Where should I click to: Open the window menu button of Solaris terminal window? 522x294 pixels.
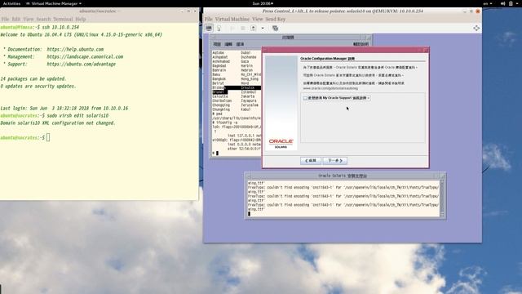(214, 38)
